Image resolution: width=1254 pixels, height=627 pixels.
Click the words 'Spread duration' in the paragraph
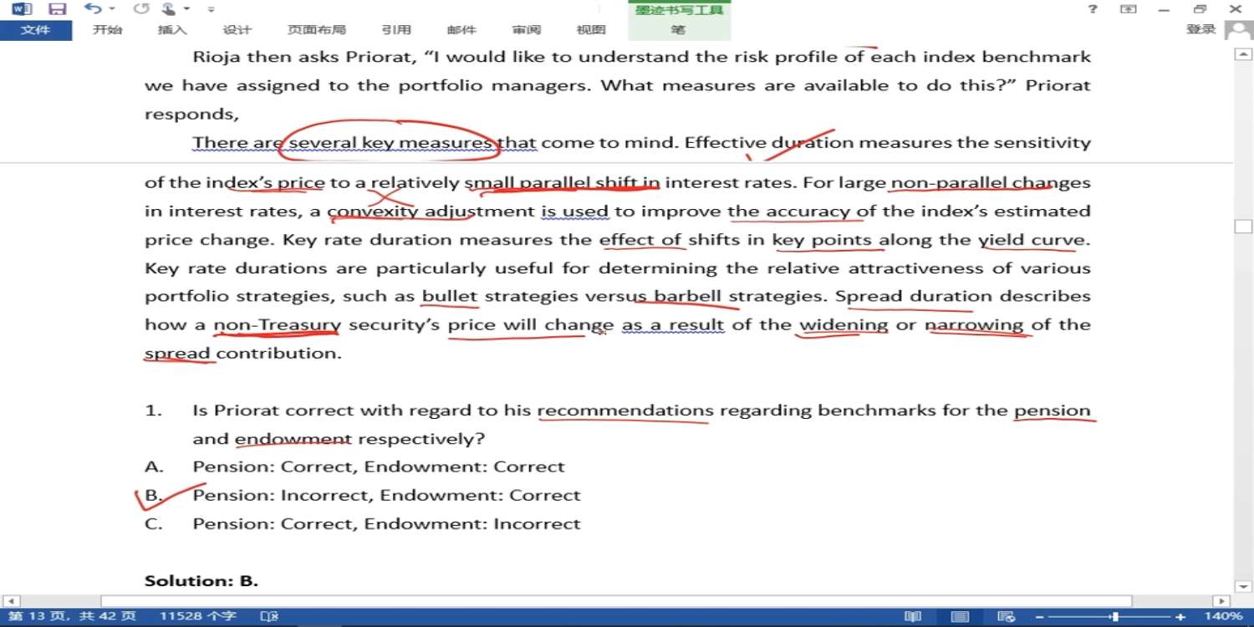pos(914,296)
